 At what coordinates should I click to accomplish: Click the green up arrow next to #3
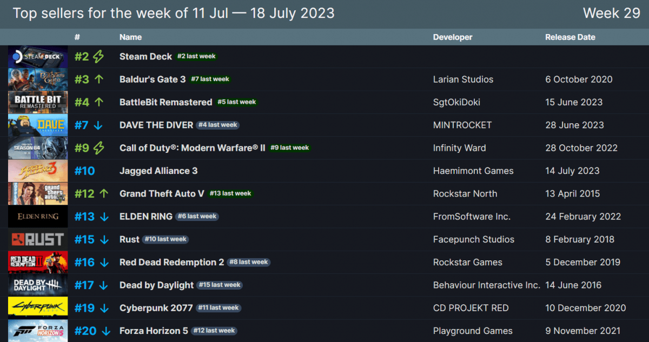coord(98,79)
